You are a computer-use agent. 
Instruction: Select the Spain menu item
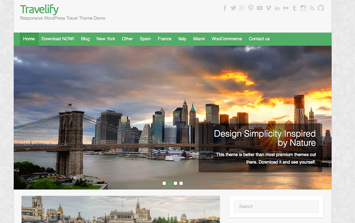tap(145, 39)
